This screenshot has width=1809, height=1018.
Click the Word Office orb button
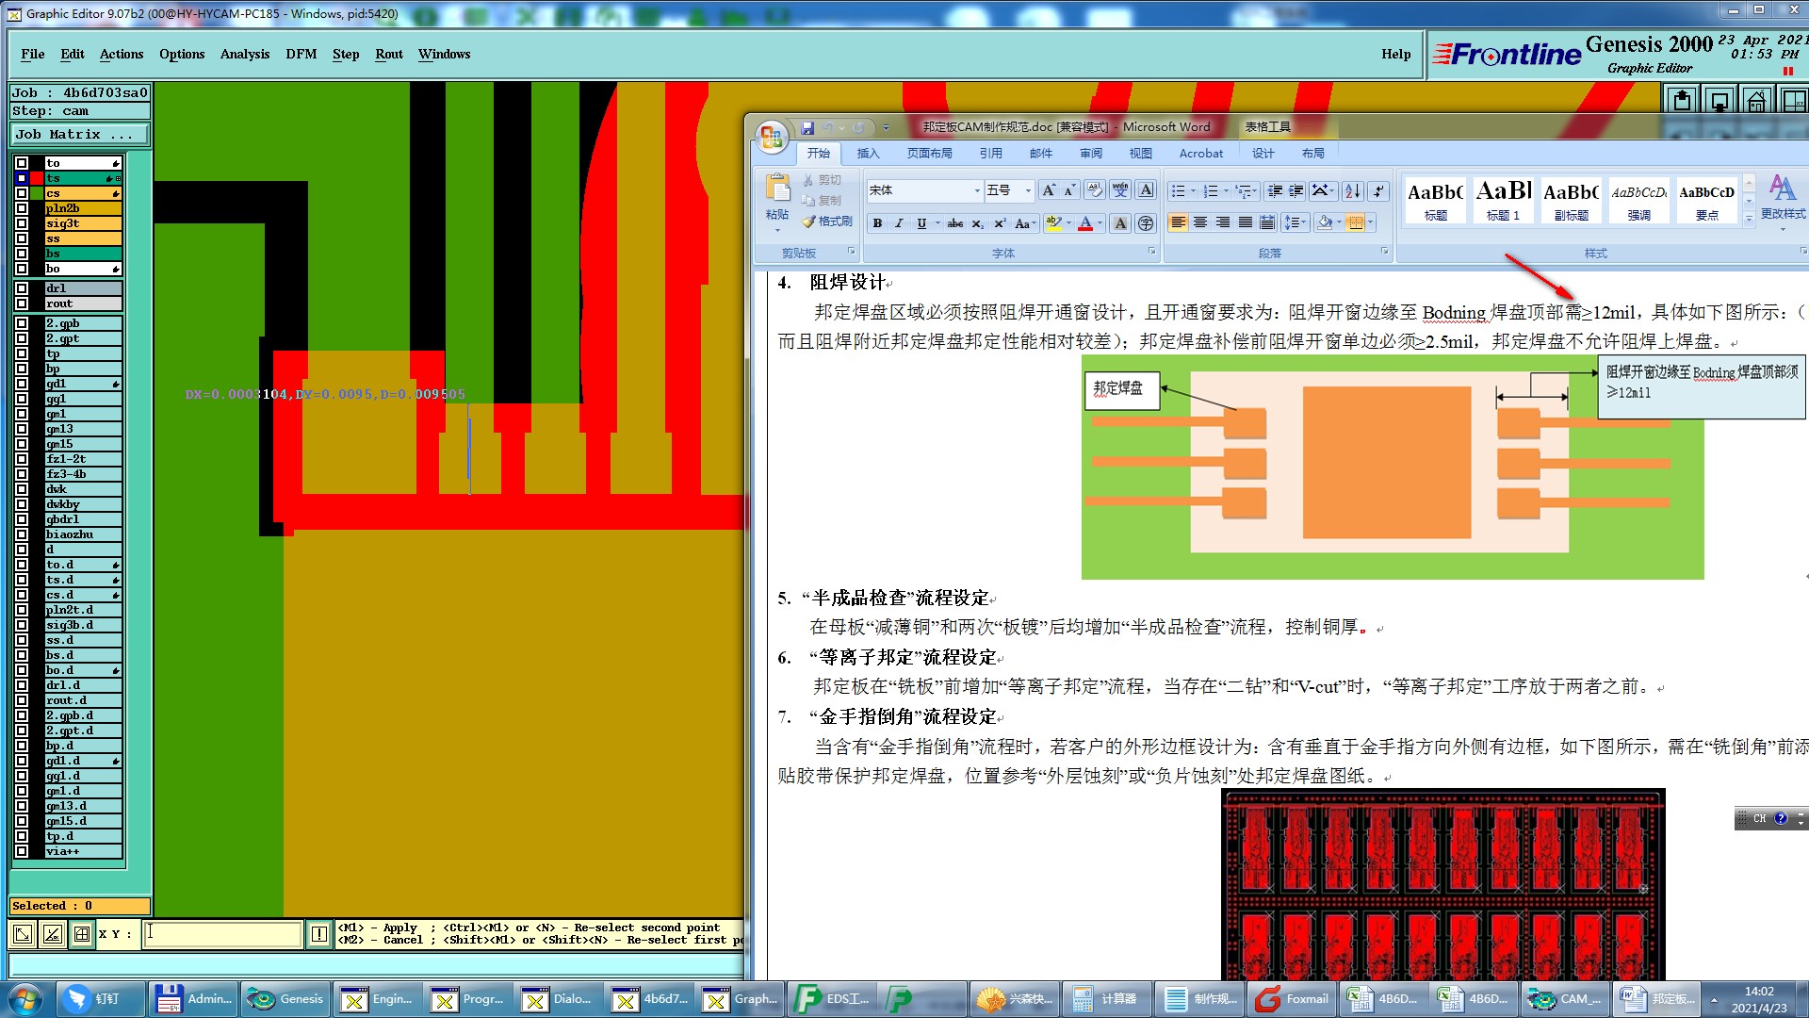(x=772, y=138)
